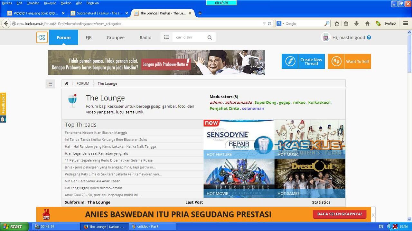This screenshot has height=231, width=412.
Task: Open the downloads arrow icon
Action: [356, 23]
